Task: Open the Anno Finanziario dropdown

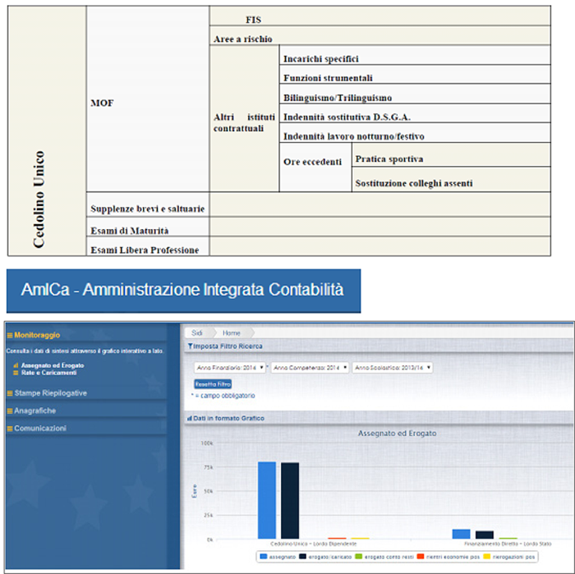Action: pyautogui.click(x=229, y=368)
